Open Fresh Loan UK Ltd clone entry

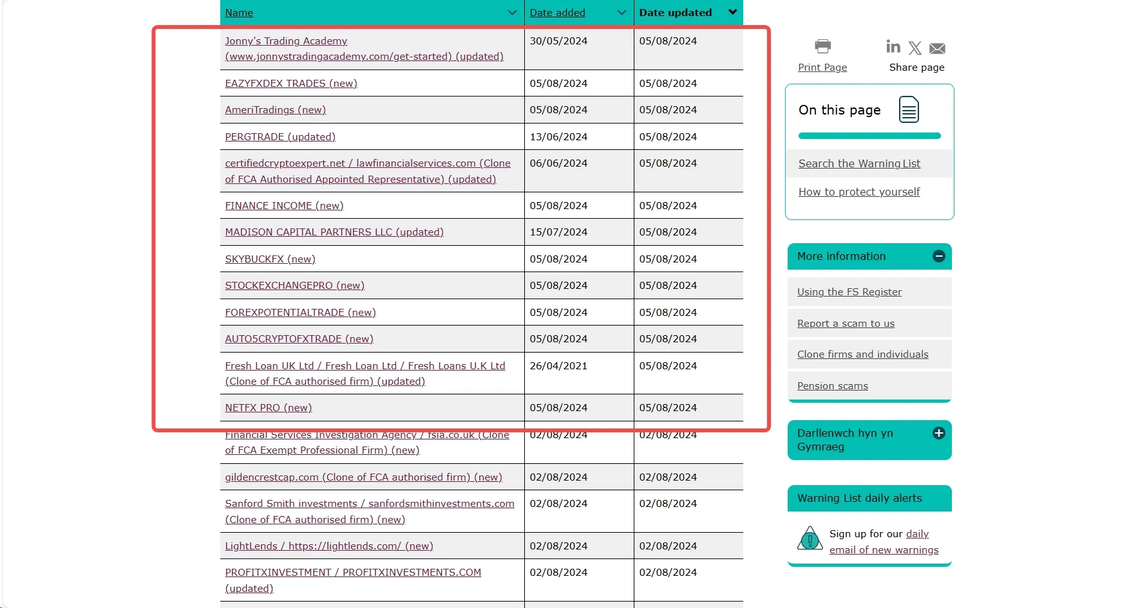point(365,374)
